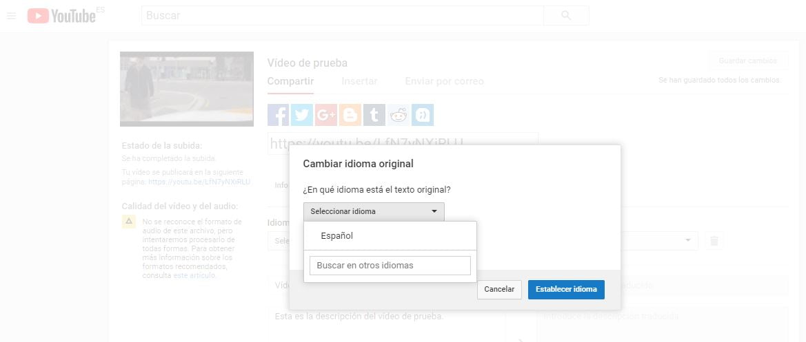Follow the este artículo link
Image resolution: width=806 pixels, height=342 pixels.
pyautogui.click(x=194, y=275)
